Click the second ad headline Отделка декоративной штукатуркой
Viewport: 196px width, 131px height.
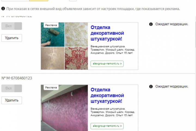pos(107,96)
